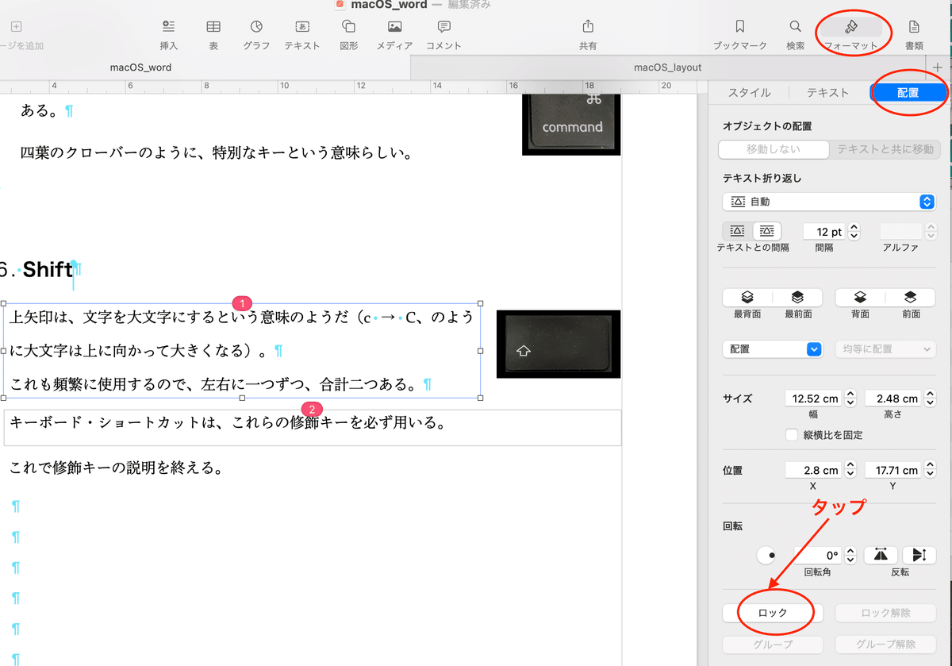The width and height of the screenshot is (952, 666).
Task: Send object 背面 (backward) one layer
Action: point(860,298)
